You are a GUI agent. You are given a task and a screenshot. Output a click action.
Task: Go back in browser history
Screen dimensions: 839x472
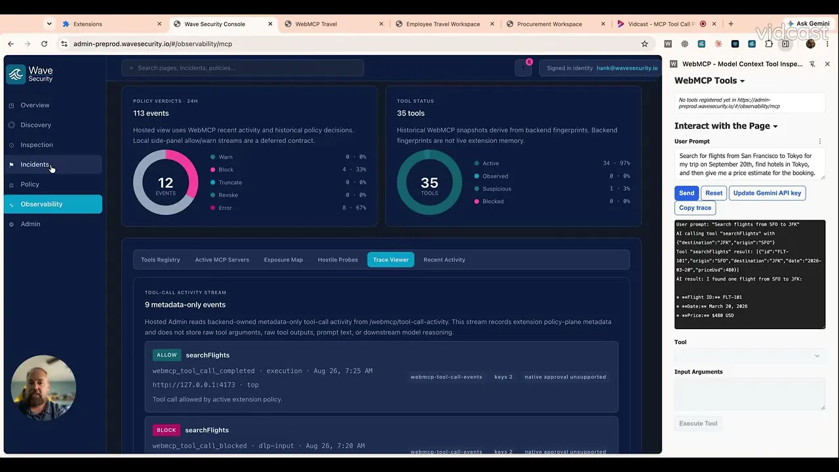[10, 44]
